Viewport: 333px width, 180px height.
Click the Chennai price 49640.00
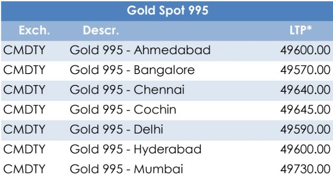point(305,90)
